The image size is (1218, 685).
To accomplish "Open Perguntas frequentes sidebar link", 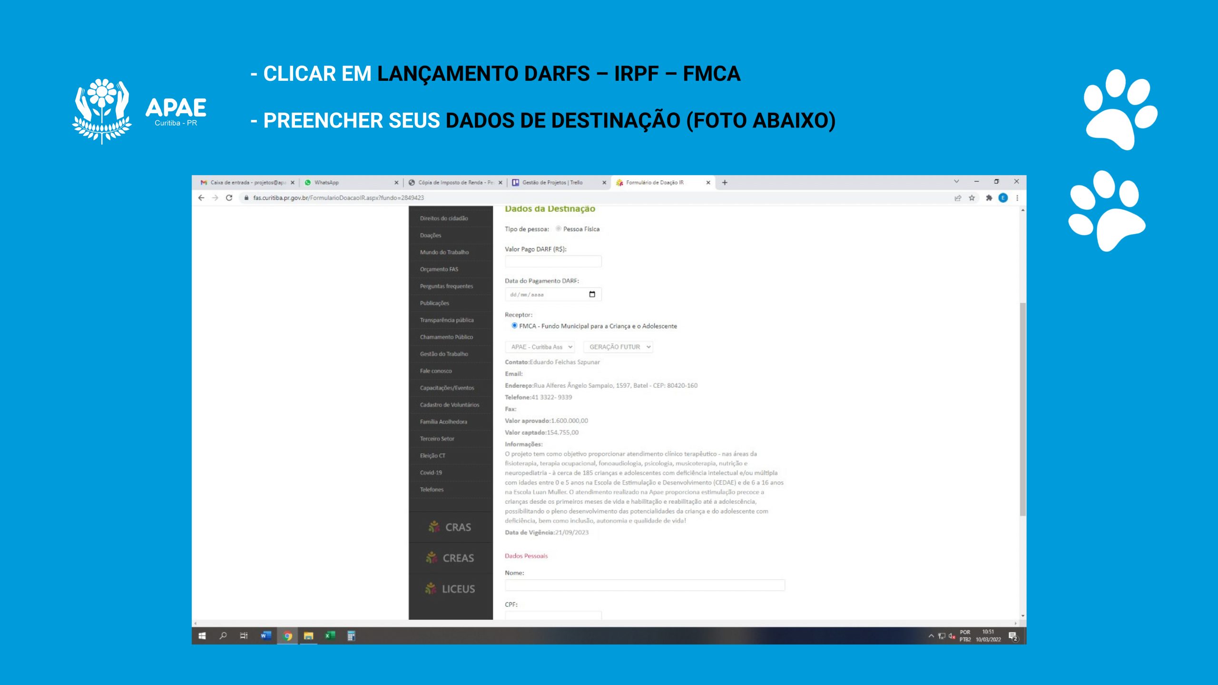I will 446,286.
